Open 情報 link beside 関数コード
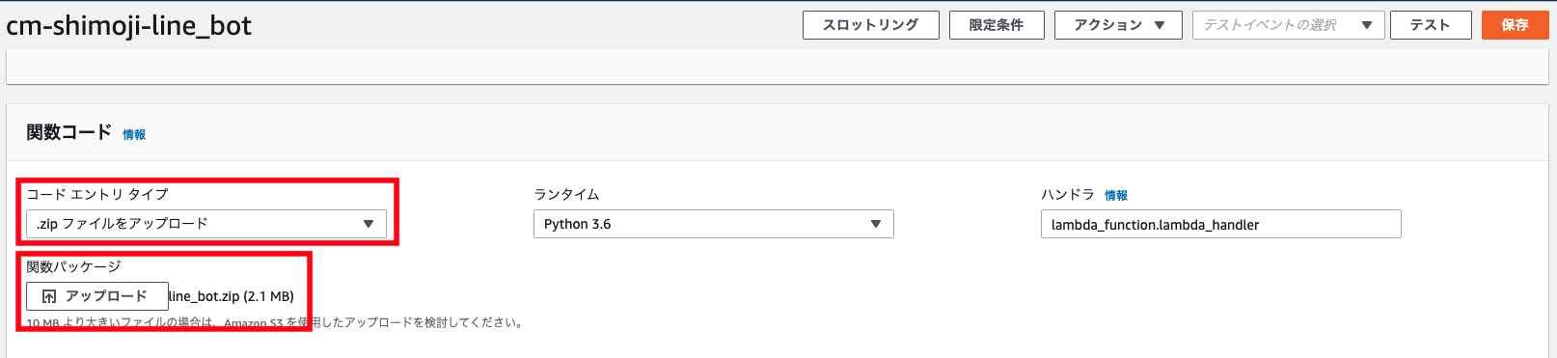Viewport: 1557px width, 358px height. click(134, 135)
